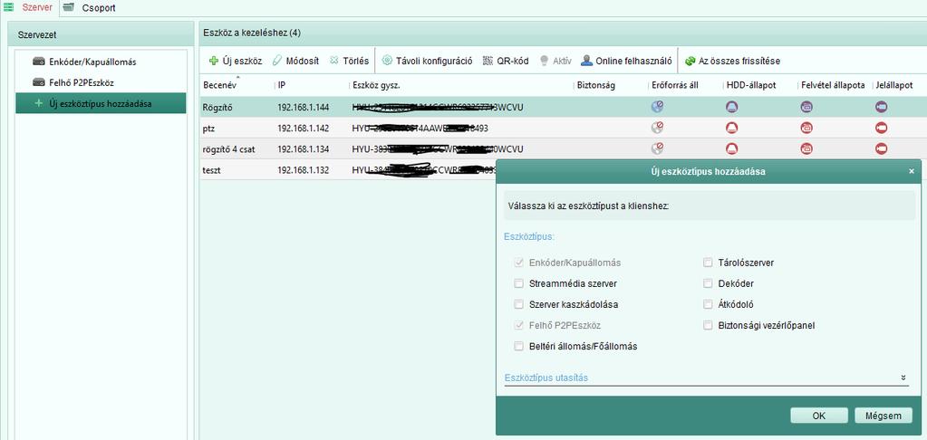Screen dimensions: 927x440
Task: Sort by the Becenév column header
Action: [220, 85]
